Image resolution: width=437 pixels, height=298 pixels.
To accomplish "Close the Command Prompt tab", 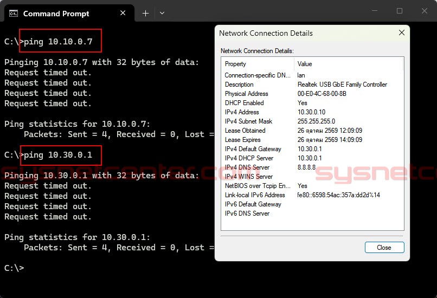I will 123,13.
